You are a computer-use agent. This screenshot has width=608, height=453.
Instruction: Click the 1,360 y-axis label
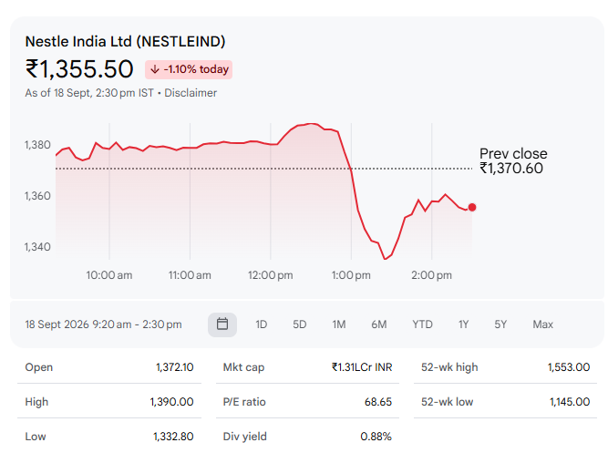coord(37,196)
